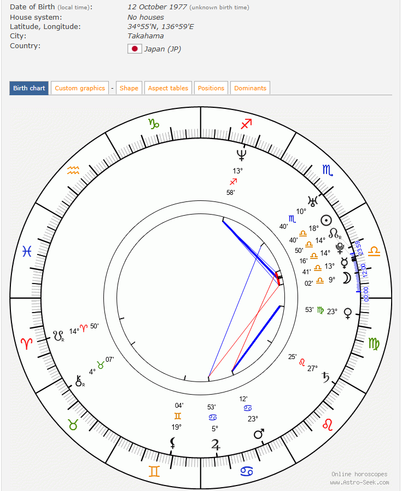Screen dimensions: 402x491
Task: Click the Pluto planet glyph
Action: coord(340,248)
